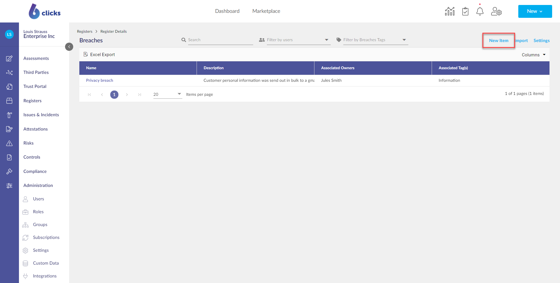Open Risks in the sidebar
The width and height of the screenshot is (560, 283).
coord(29,143)
